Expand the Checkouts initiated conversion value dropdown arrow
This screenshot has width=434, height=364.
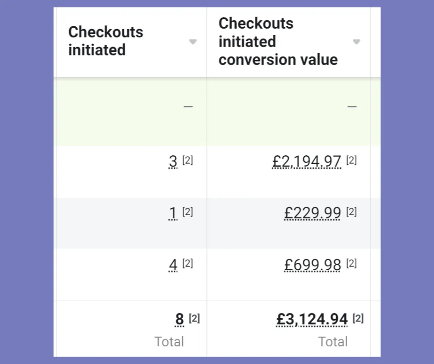coord(356,42)
